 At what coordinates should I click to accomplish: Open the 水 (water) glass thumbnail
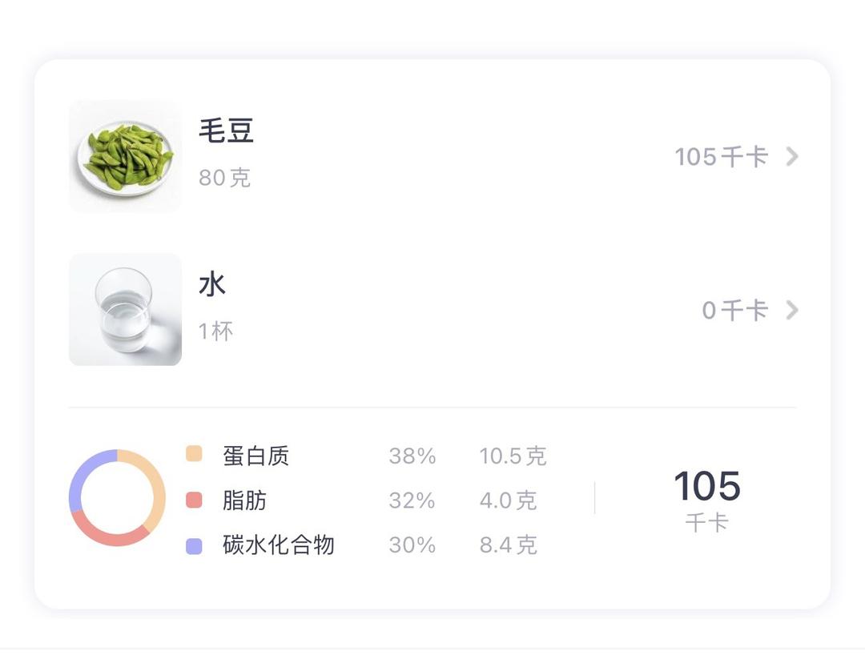(125, 309)
